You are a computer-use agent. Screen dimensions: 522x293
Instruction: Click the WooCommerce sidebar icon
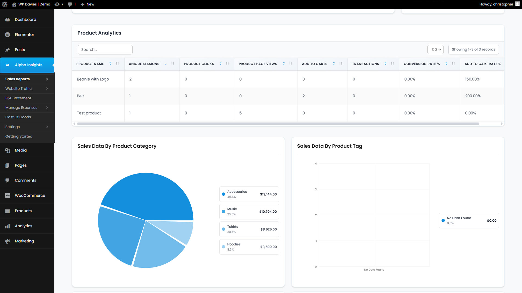point(8,196)
